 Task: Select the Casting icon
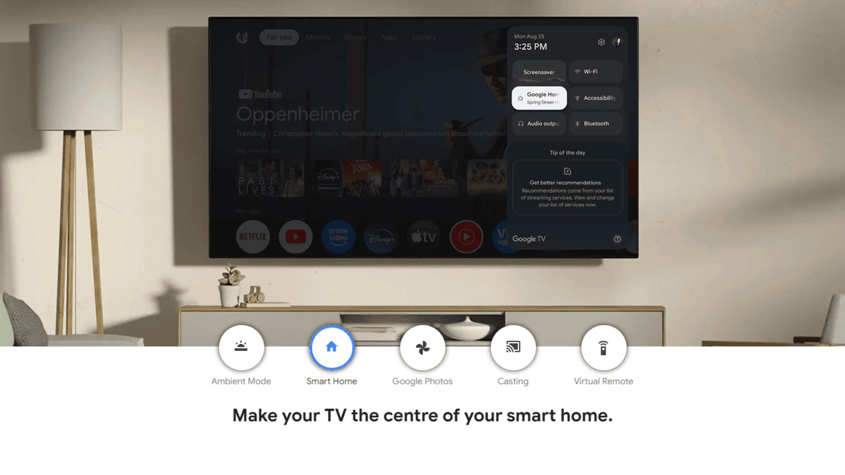[x=513, y=347]
